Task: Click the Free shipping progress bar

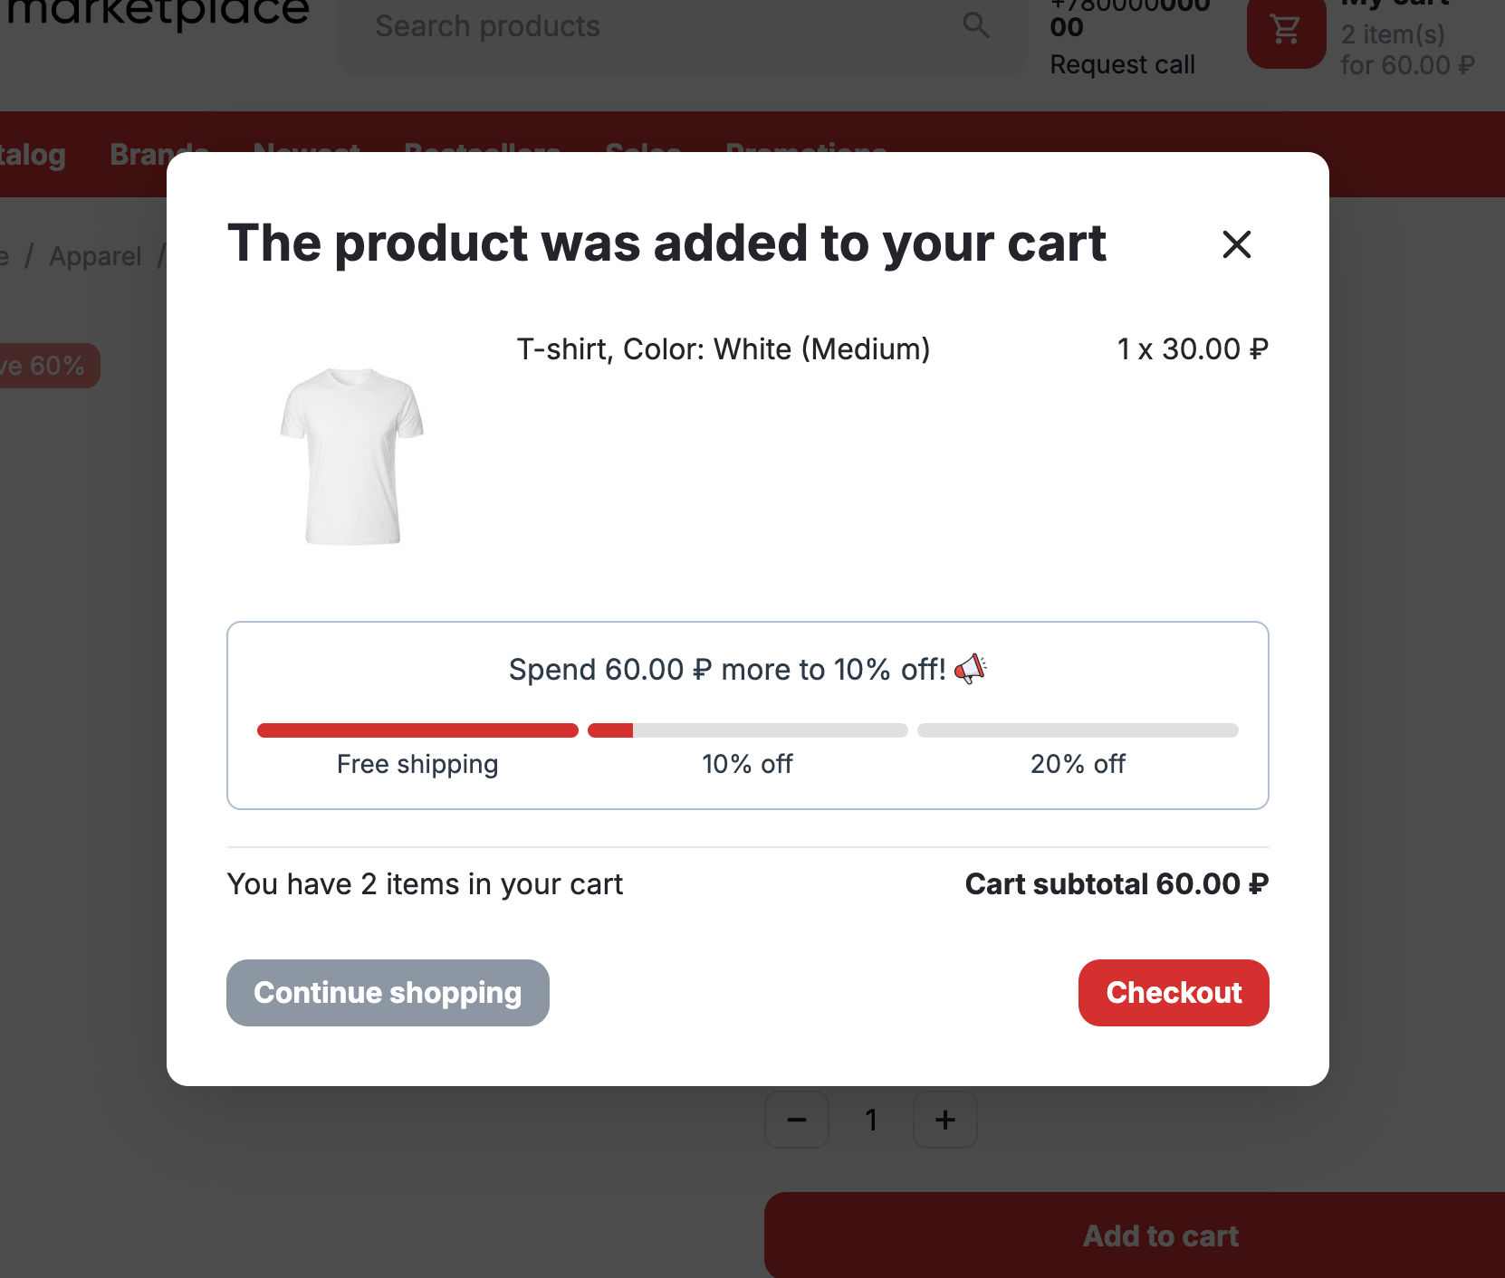Action: [417, 730]
